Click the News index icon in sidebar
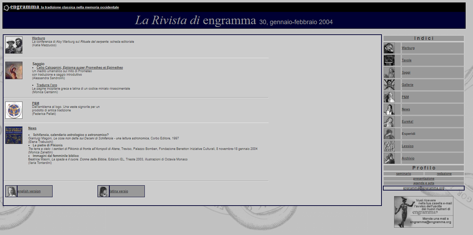 click(389, 109)
